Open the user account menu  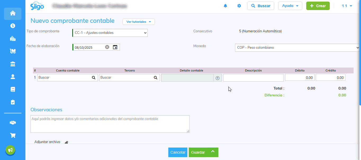coord(347,6)
